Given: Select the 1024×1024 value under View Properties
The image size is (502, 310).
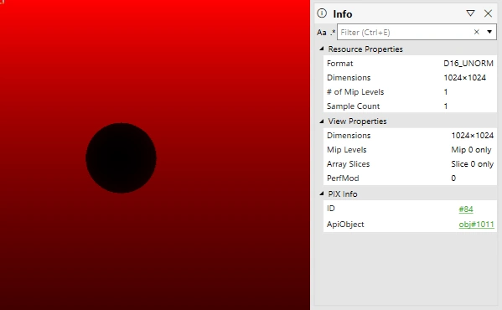Looking at the screenshot, I should 472,136.
